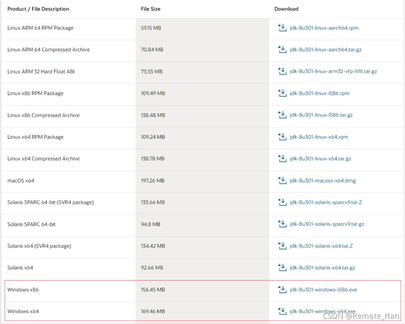405x324 pixels.
Task: Click download icon for jdk-8u301-linux-x64.tar.gz
Action: [282, 159]
